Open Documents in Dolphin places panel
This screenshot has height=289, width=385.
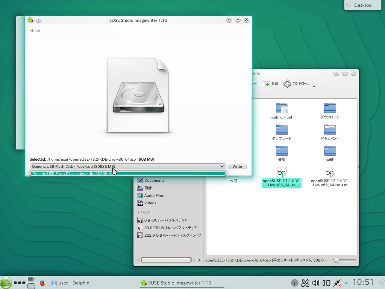click(x=150, y=180)
